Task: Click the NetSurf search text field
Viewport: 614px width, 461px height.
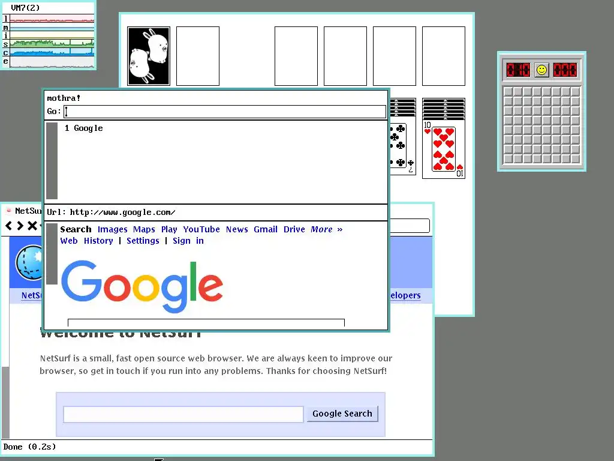Action: tap(183, 414)
